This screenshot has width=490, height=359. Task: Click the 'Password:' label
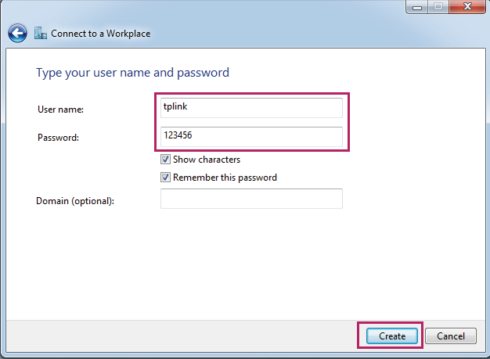58,138
